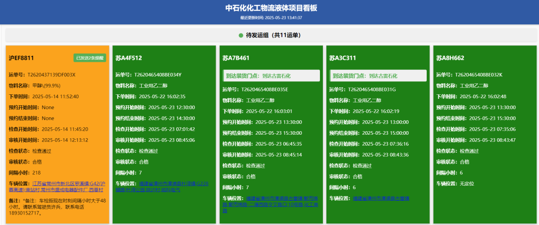
Task: Click 检查通过 status on the 苏A7B461 card
Action: tap(256, 166)
